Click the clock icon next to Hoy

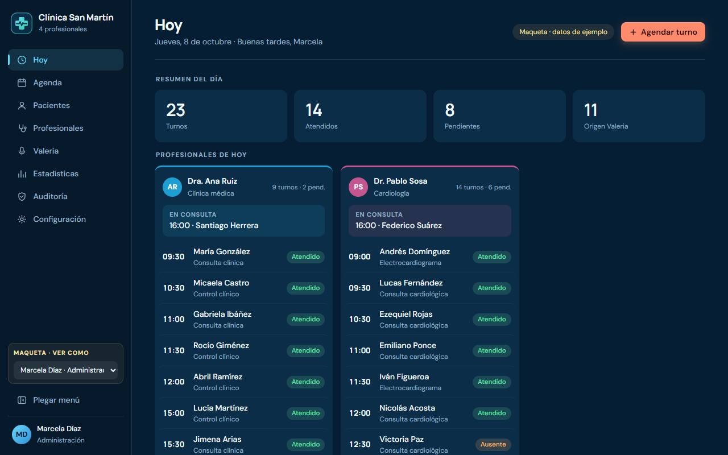pyautogui.click(x=22, y=60)
